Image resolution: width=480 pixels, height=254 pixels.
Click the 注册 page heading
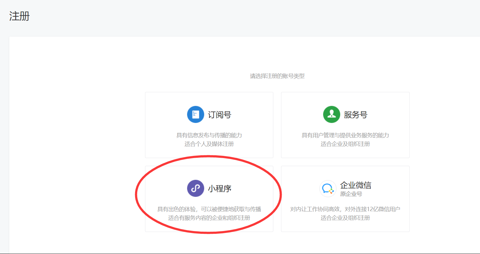pos(19,16)
